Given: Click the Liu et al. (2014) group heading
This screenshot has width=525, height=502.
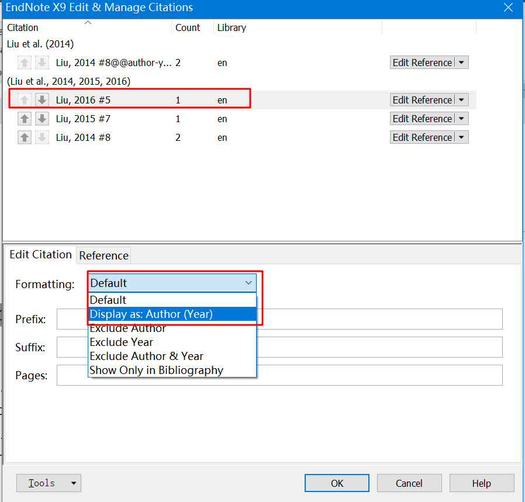Looking at the screenshot, I should coord(40,44).
